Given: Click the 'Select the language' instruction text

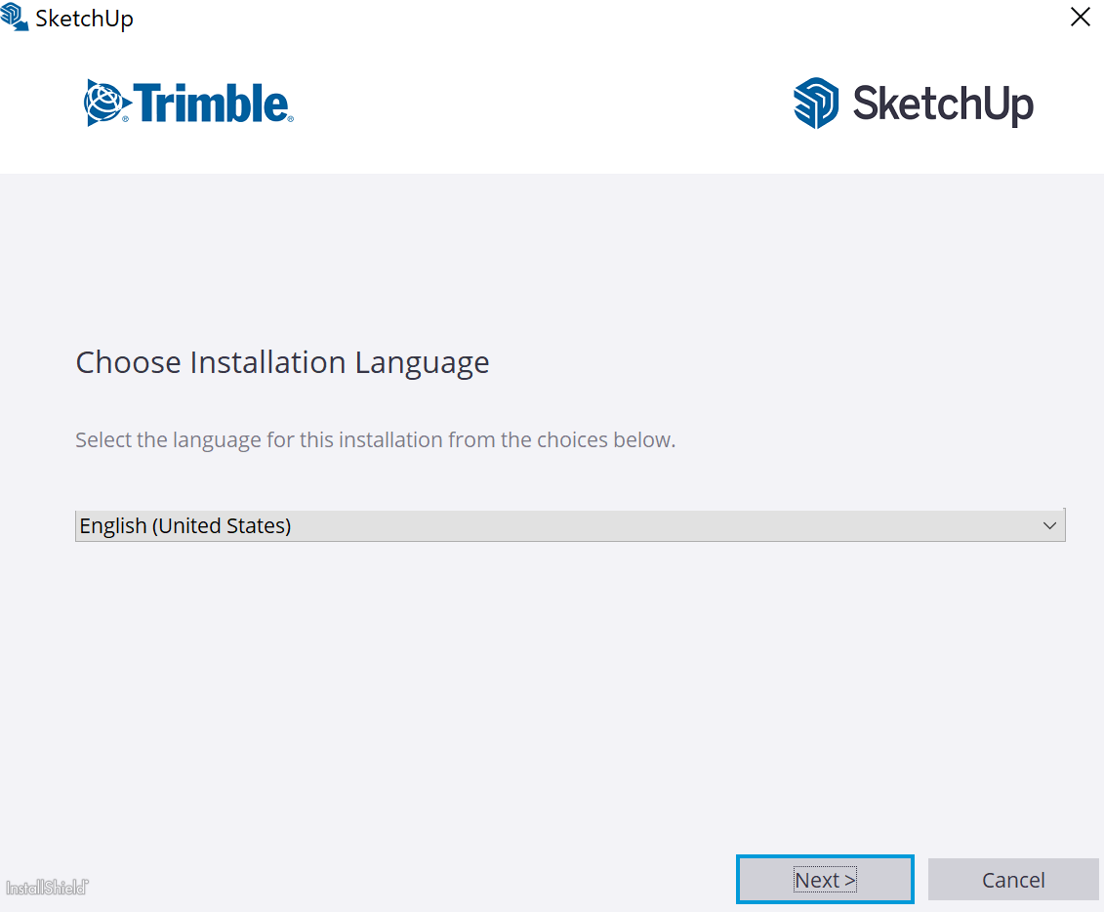Looking at the screenshot, I should point(375,439).
